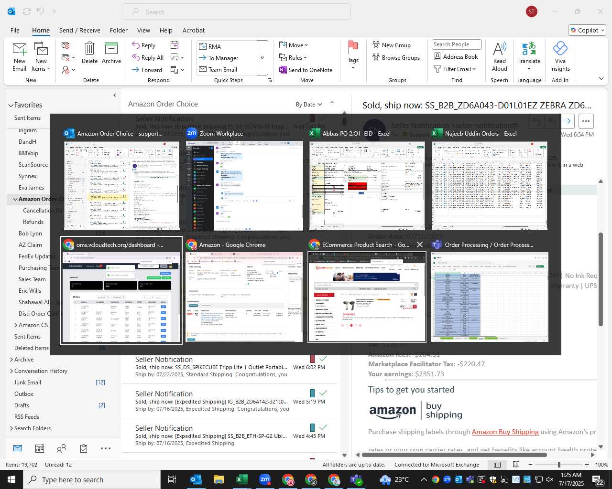The width and height of the screenshot is (612, 489).
Task: Open the Translate menu
Action: point(529,56)
